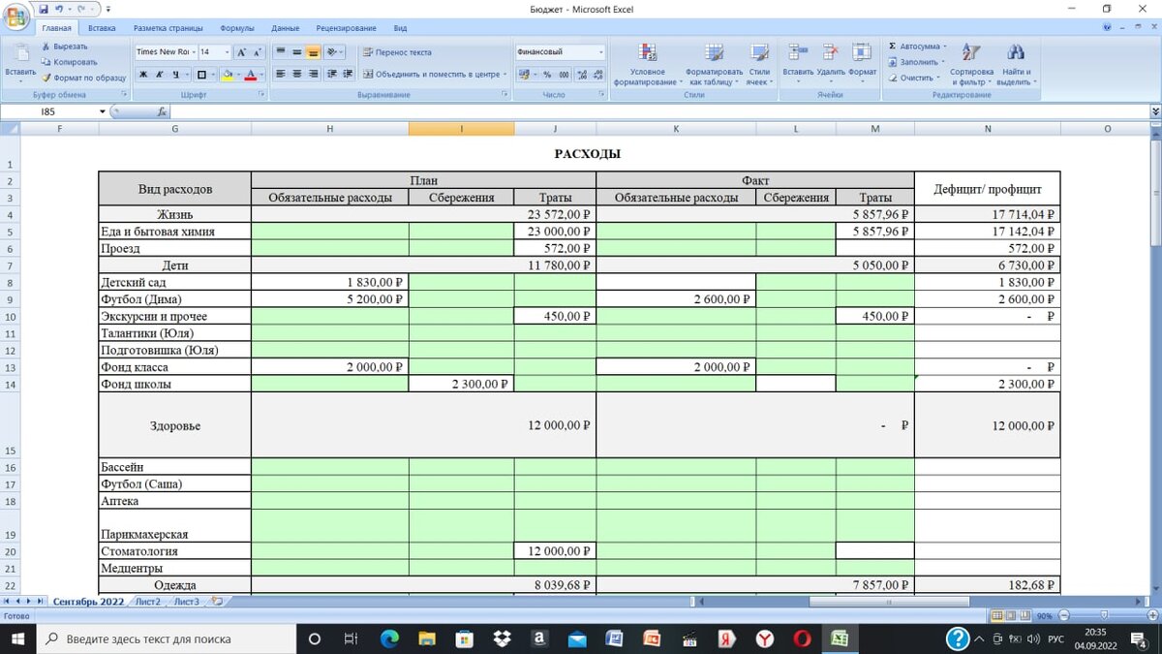The width and height of the screenshot is (1162, 654).
Task: Cut selection with Вырезать
Action: click(x=65, y=47)
